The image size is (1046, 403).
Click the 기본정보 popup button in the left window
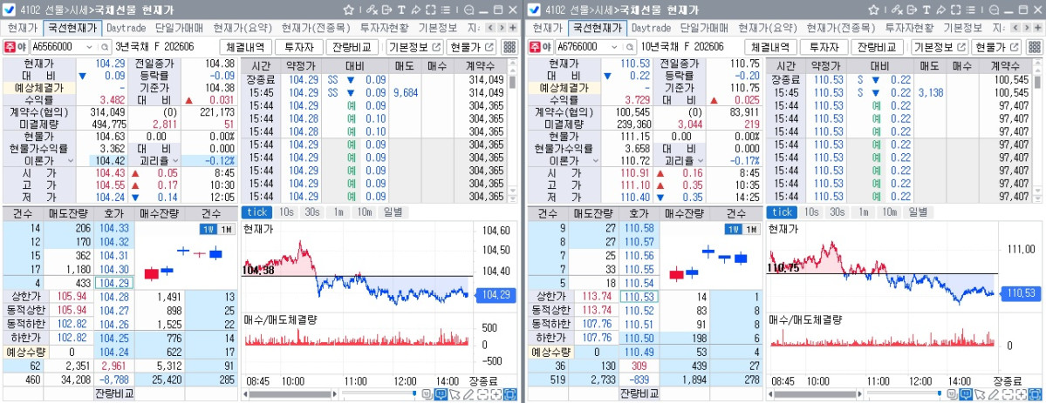point(415,47)
